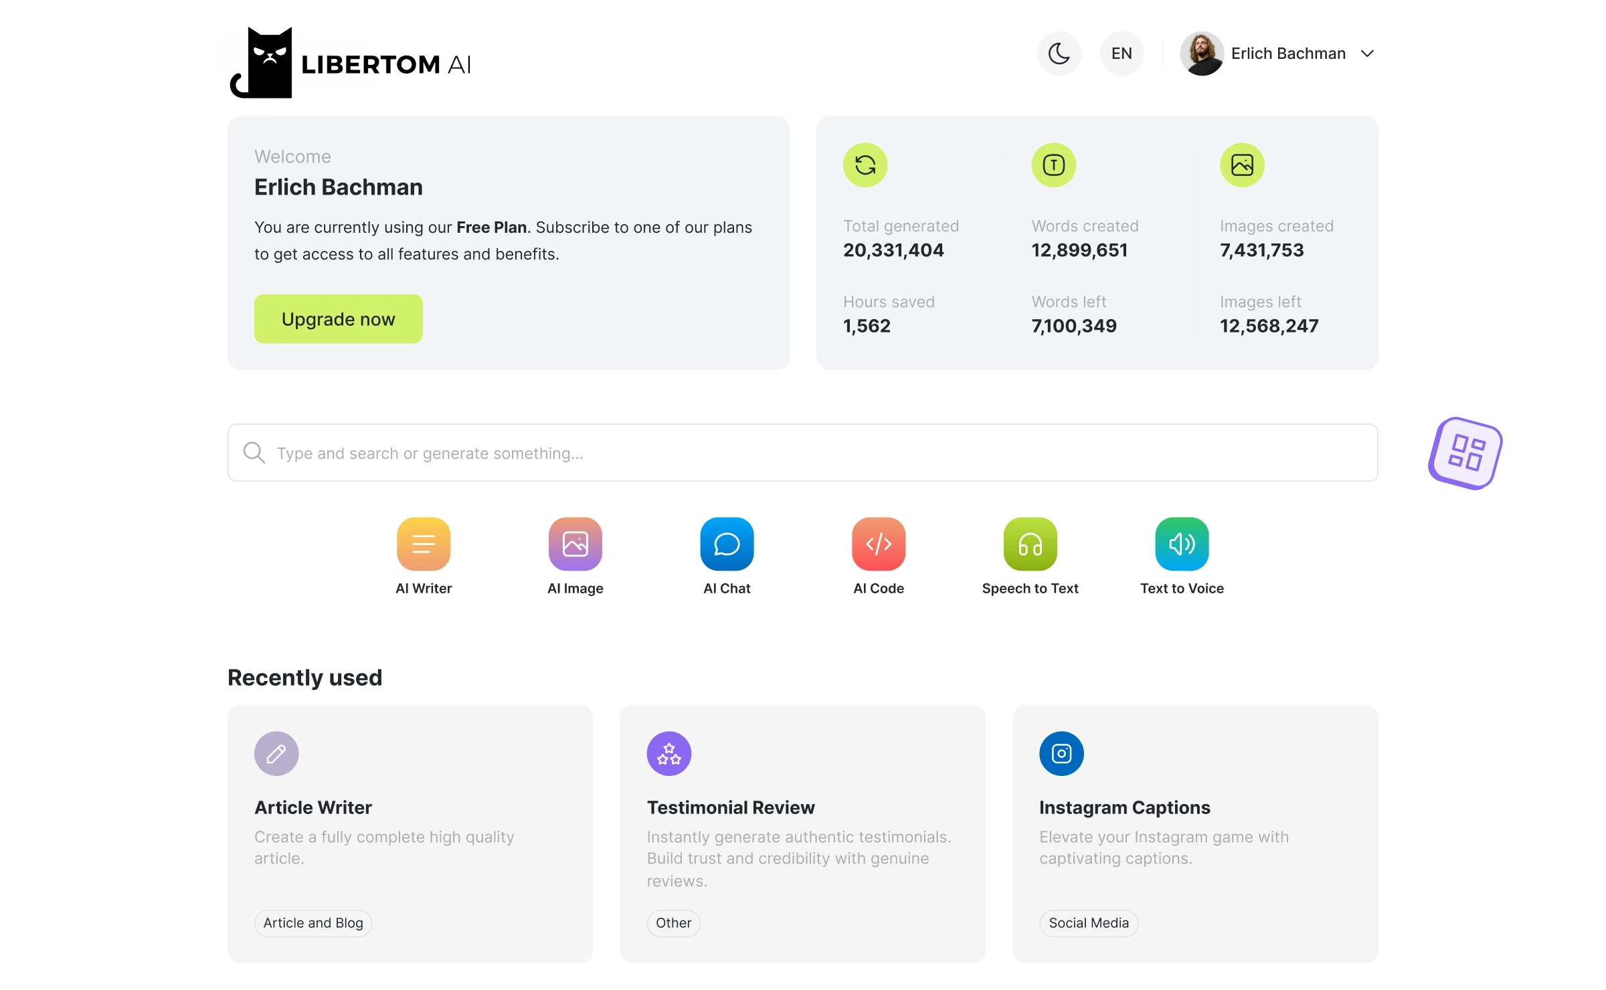
Task: Open the EN language selector
Action: pyautogui.click(x=1121, y=53)
